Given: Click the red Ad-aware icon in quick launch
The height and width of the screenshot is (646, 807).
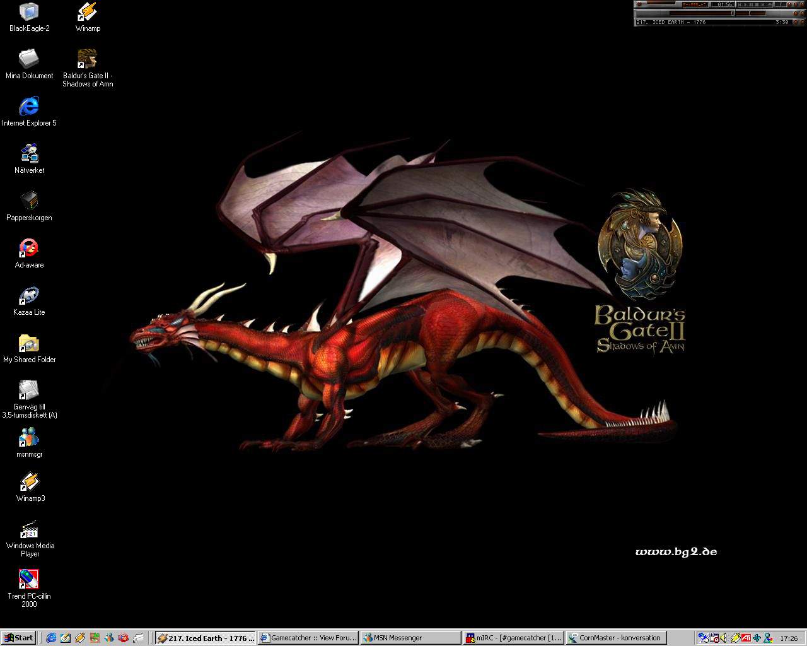Looking at the screenshot, I should 124,638.
